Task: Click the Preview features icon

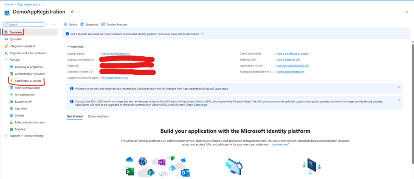Action: pyautogui.click(x=104, y=25)
